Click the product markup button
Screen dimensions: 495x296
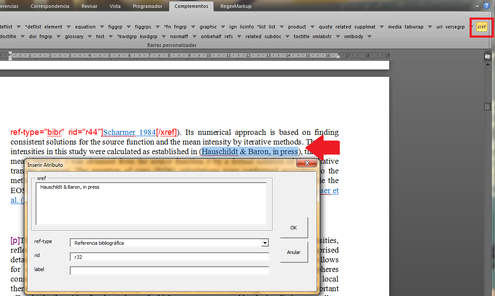(x=297, y=27)
